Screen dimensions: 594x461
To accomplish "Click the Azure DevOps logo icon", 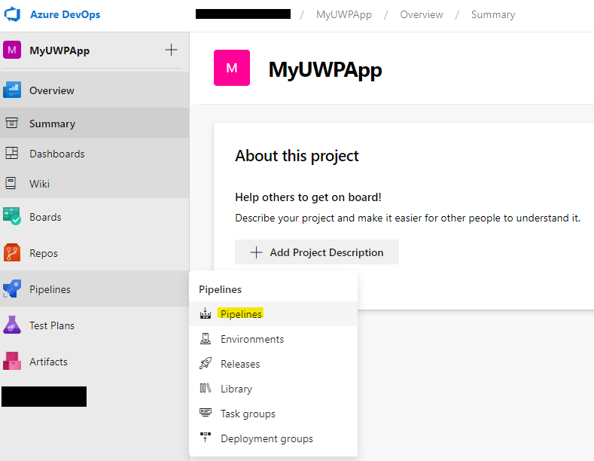I will [12, 14].
